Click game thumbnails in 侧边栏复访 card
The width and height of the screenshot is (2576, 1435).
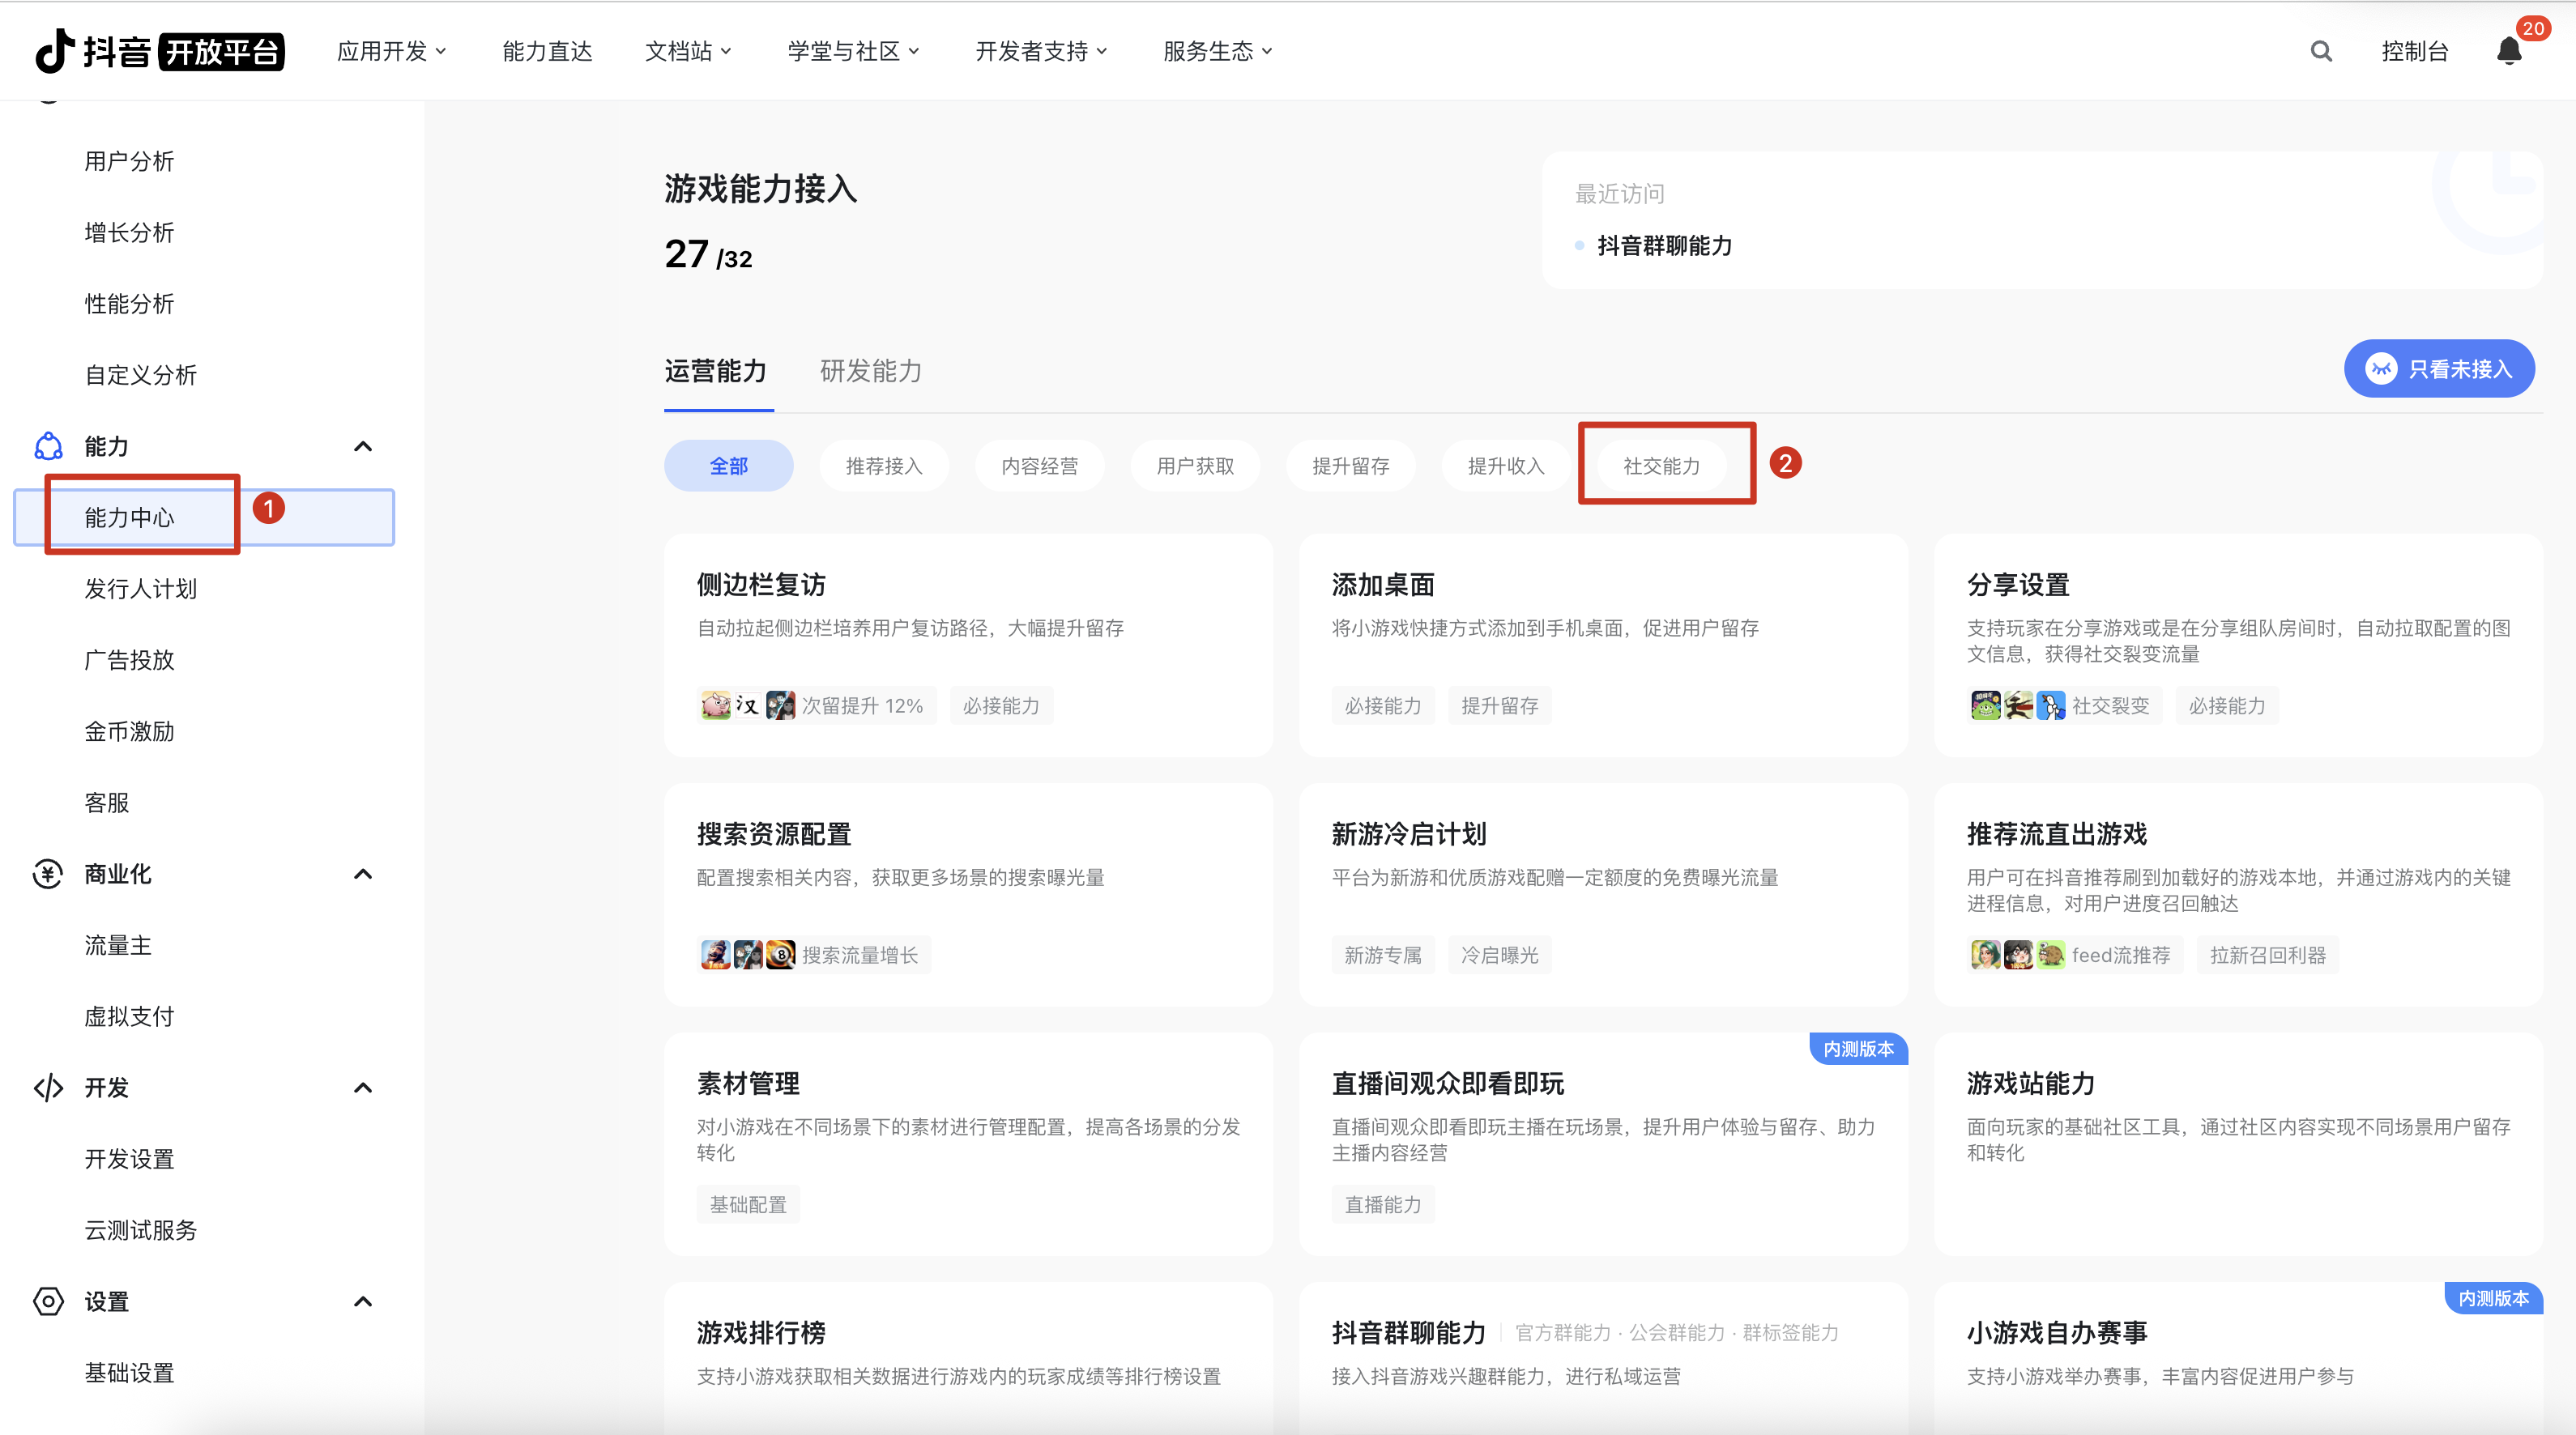[747, 706]
